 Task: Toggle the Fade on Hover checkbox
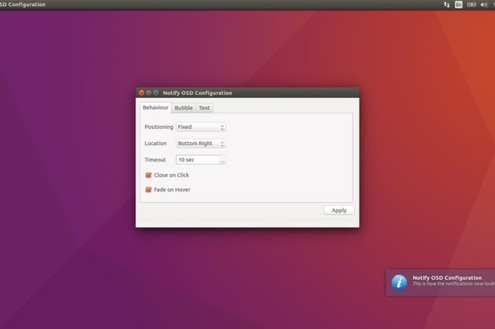pos(148,190)
